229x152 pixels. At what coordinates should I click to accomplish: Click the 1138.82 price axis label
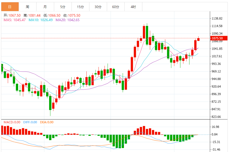pyautogui.click(x=217, y=18)
